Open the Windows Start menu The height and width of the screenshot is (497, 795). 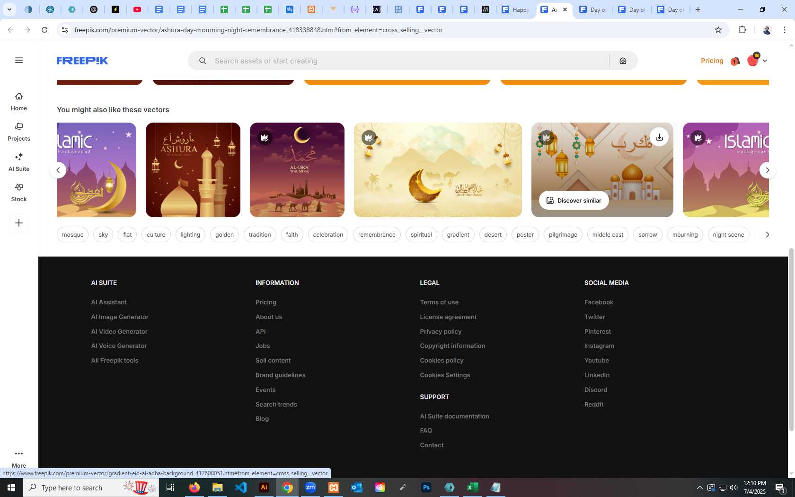[11, 488]
